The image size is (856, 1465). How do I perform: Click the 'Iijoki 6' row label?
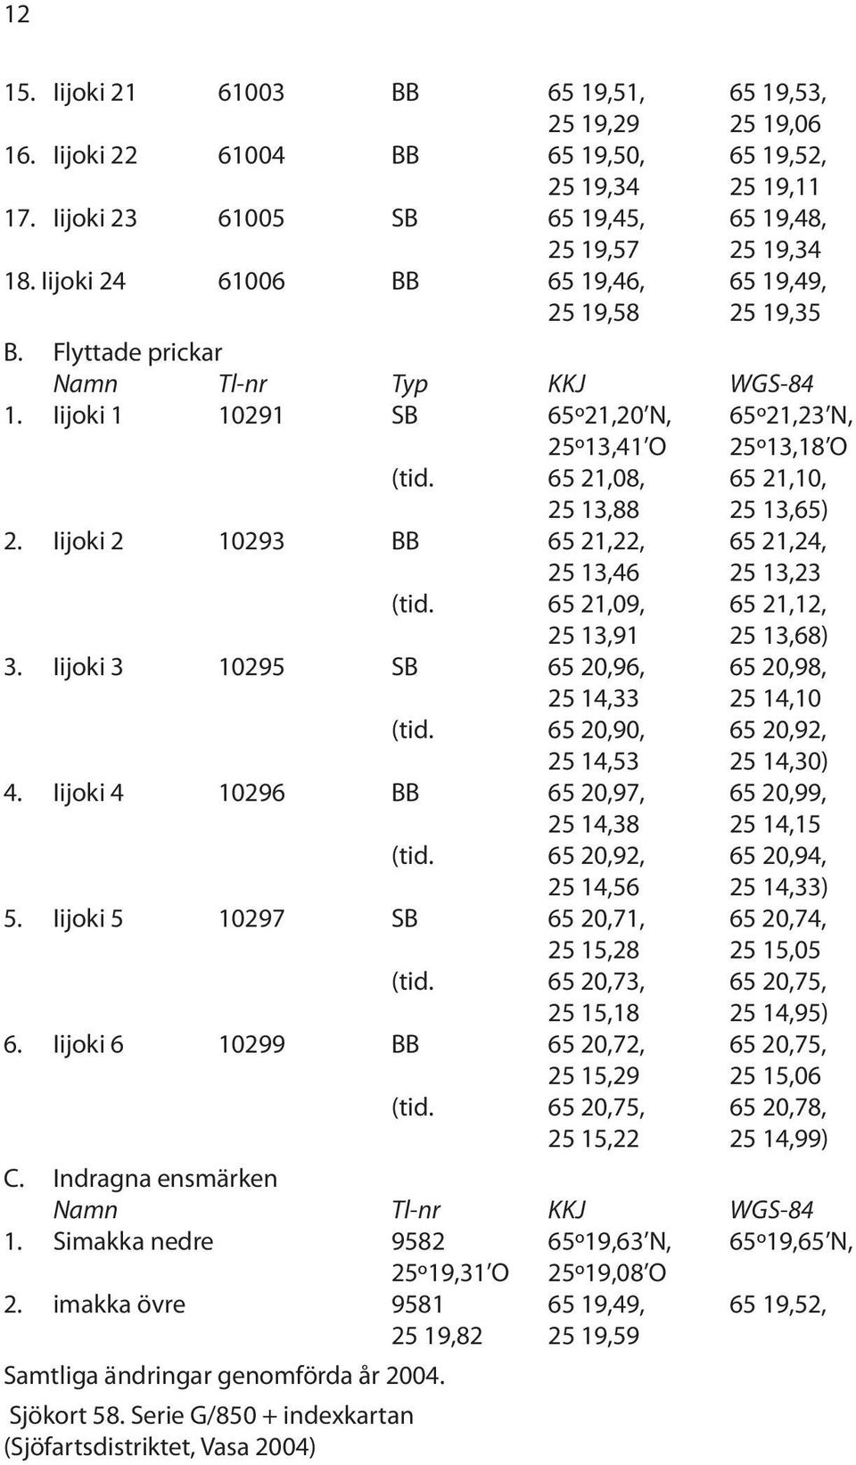coord(88,1044)
